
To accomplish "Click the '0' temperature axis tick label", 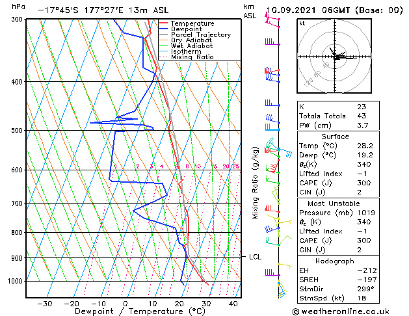I will [x=125, y=304].
